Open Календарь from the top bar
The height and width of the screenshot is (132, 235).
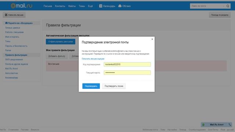[109, 6]
